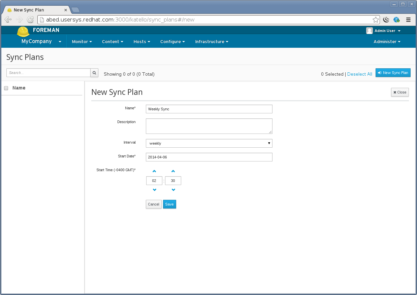Open the Interval dropdown set to weekly
This screenshot has height=295, width=417.
click(209, 143)
